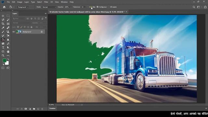The image size is (208, 117).
Task: Toggle adjustment layer filter in Layers panel
Action: coord(31,19)
